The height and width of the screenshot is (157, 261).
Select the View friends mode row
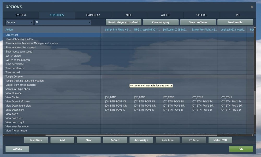[x=51, y=131]
